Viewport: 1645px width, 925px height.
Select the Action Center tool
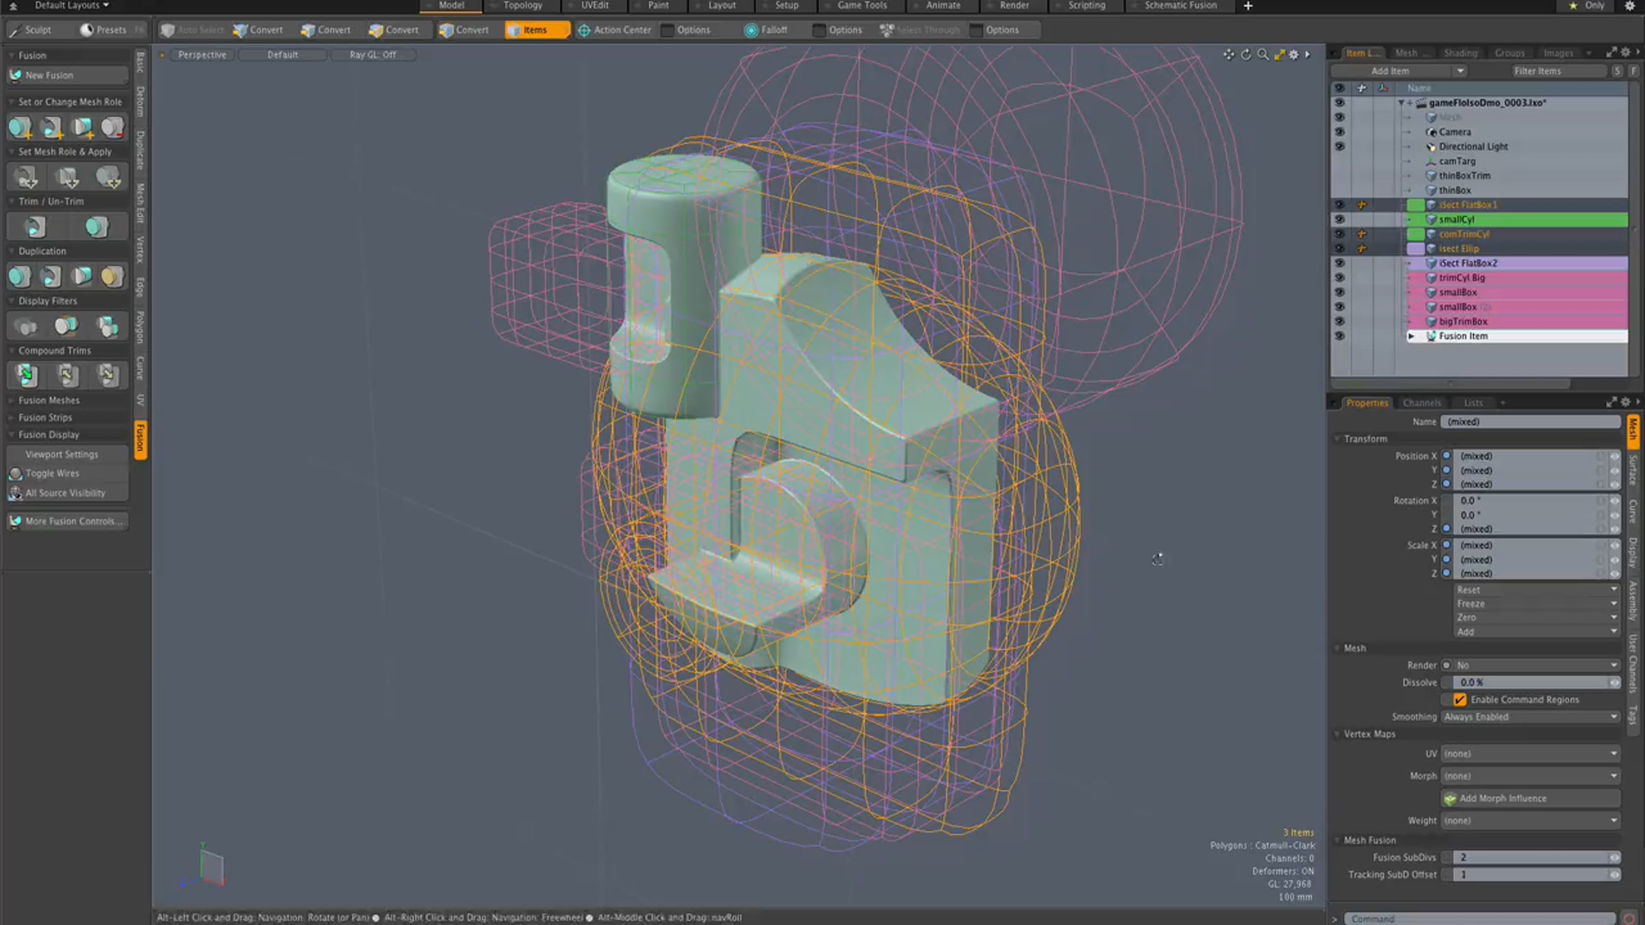(615, 30)
